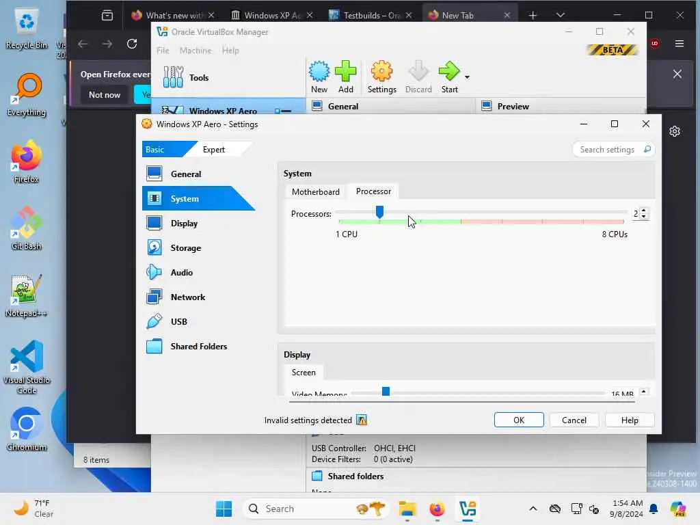The height and width of the screenshot is (525, 700).
Task: Click Not now in Firefox prompt
Action: coord(105,94)
